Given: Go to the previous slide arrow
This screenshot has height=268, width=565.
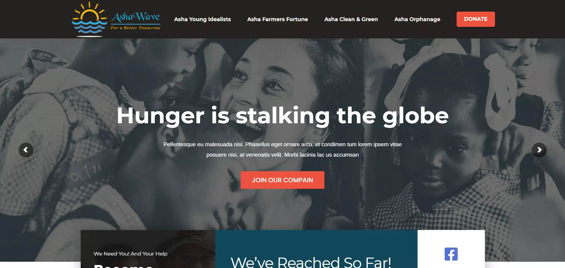Looking at the screenshot, I should click(26, 150).
